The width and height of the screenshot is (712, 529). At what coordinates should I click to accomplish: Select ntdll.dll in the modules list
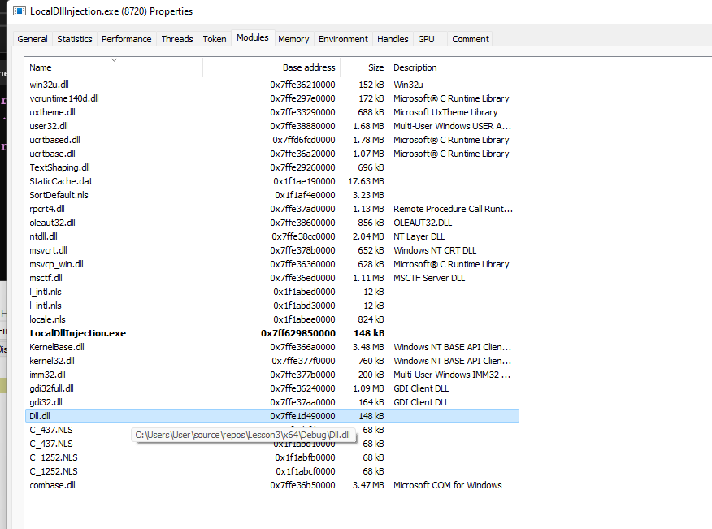[x=43, y=236]
